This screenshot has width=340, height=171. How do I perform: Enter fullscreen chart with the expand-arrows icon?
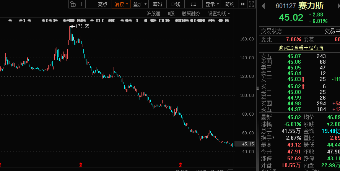tap(251, 4)
